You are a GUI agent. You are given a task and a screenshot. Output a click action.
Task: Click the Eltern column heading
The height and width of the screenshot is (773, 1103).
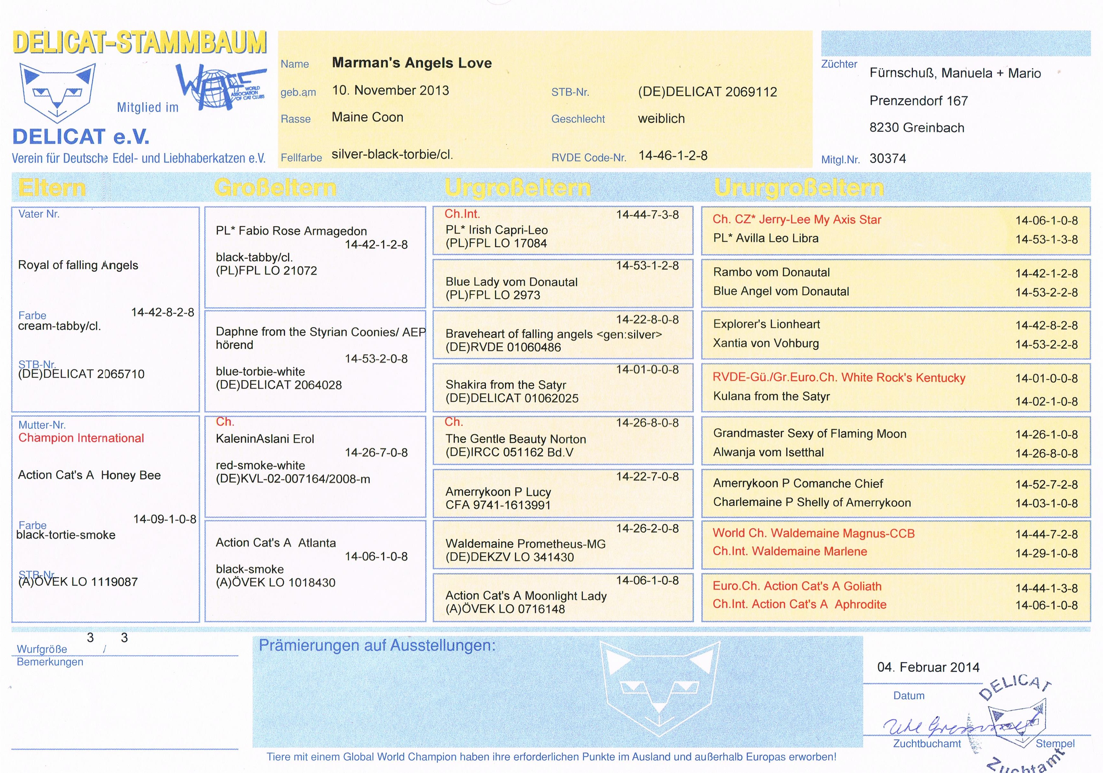click(52, 188)
